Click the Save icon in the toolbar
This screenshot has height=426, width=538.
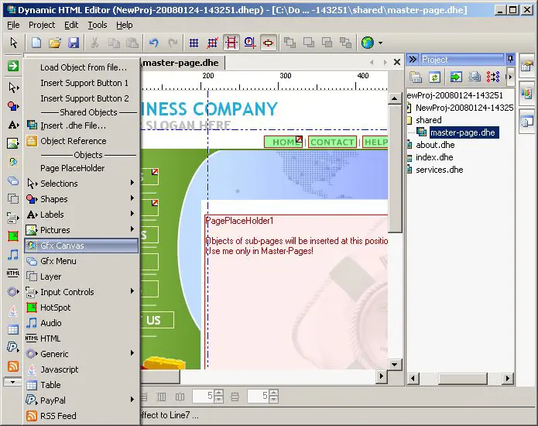(x=74, y=43)
